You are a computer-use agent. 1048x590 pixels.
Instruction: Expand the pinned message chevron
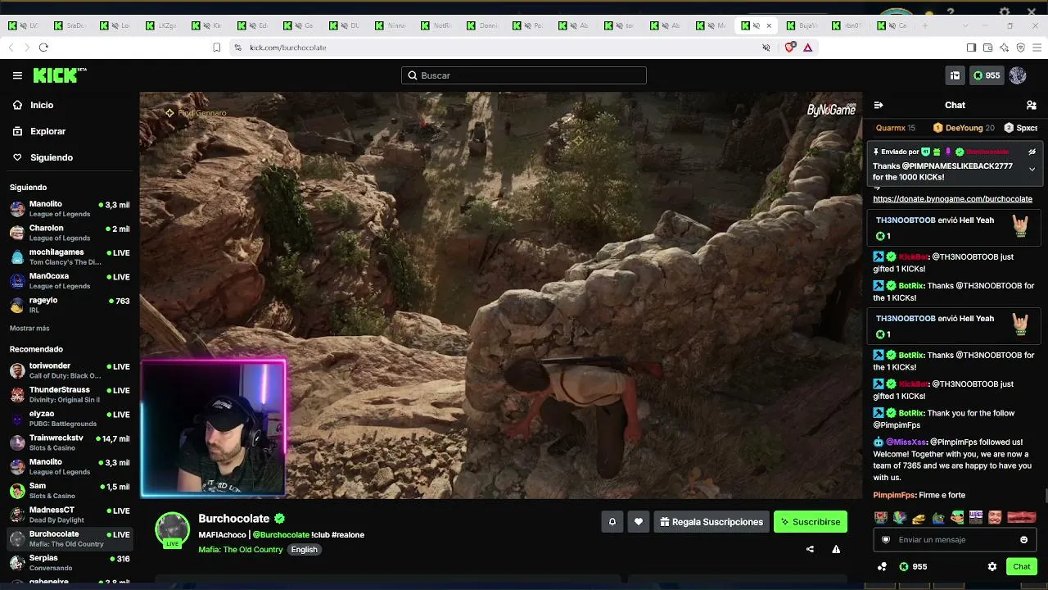click(x=1032, y=169)
